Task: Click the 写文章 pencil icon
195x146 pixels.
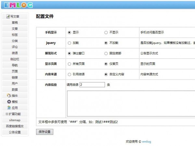Action: 8,17
